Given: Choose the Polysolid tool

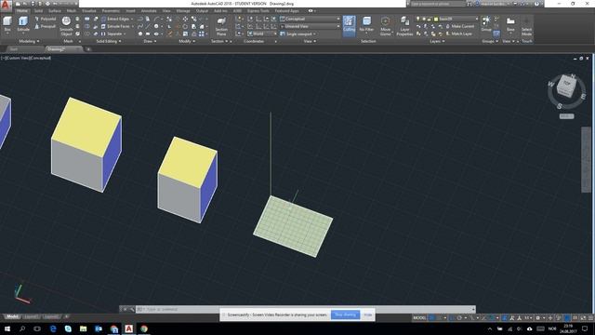Looking at the screenshot, I should [46, 19].
